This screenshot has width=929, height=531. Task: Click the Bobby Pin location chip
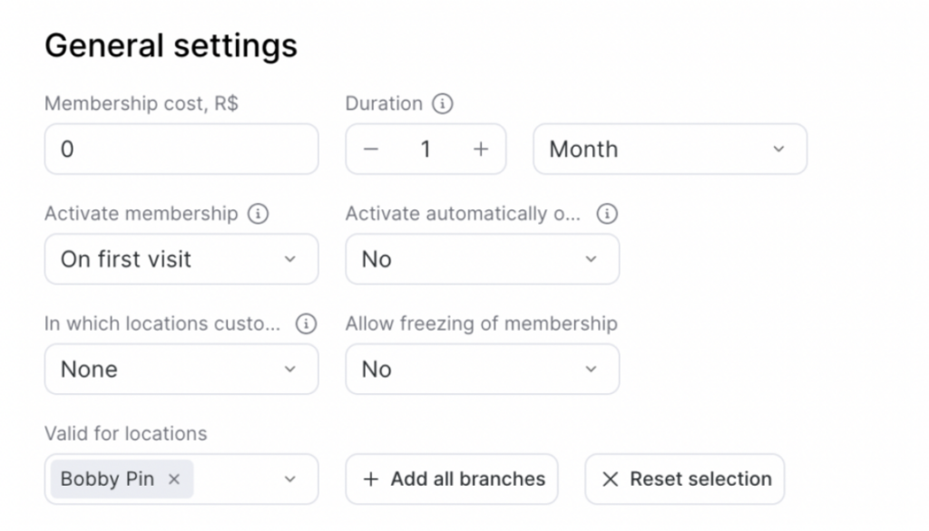coord(107,479)
